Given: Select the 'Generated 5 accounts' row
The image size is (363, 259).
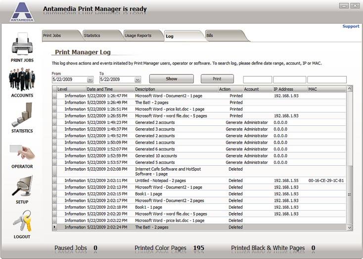Looking at the screenshot, I should (x=199, y=162).
